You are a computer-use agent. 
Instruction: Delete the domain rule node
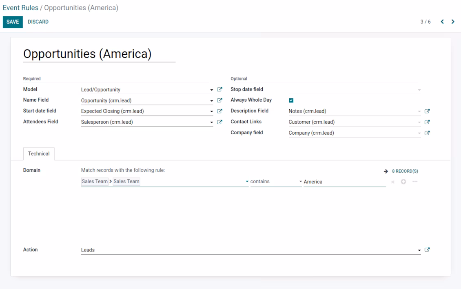coord(393,182)
